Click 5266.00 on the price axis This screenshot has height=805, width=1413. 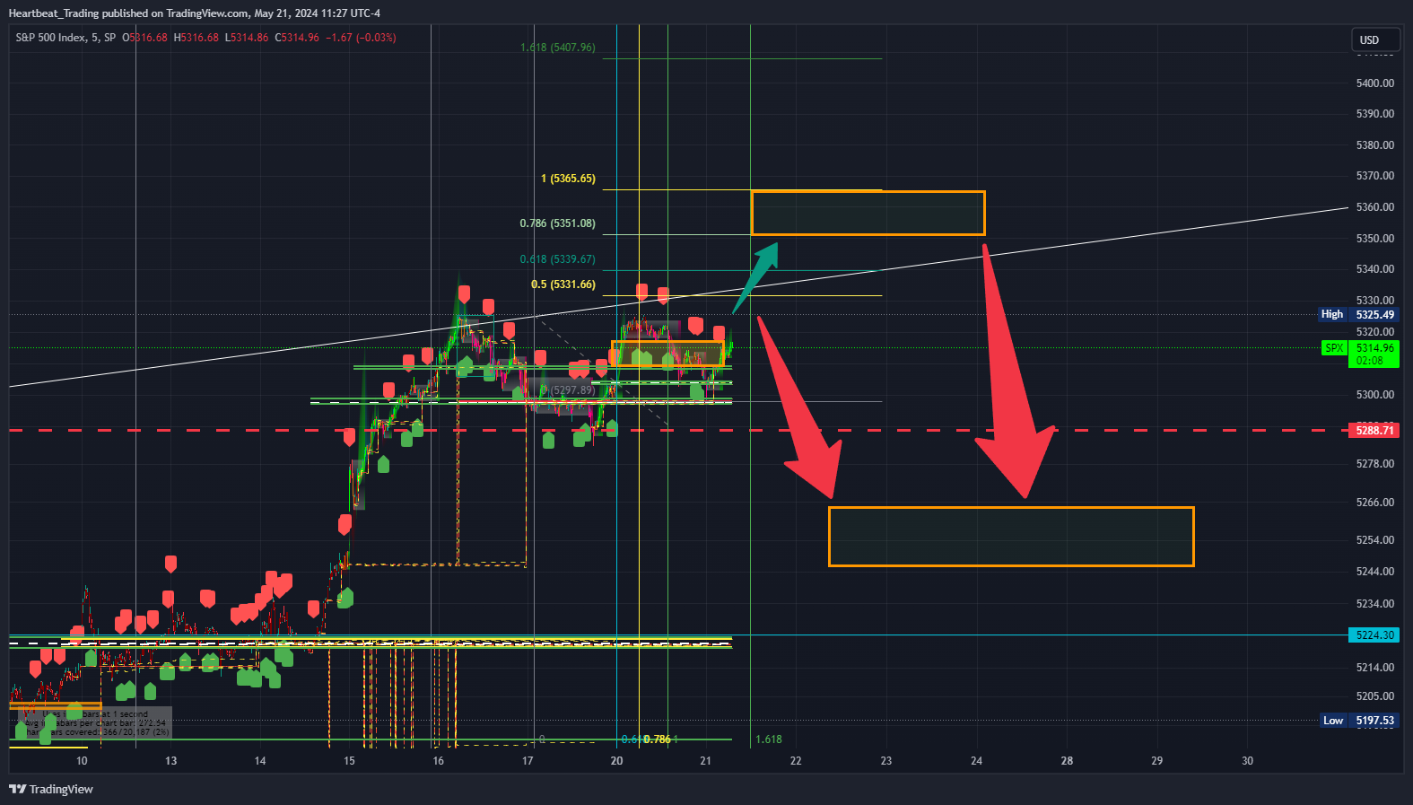(x=1375, y=503)
